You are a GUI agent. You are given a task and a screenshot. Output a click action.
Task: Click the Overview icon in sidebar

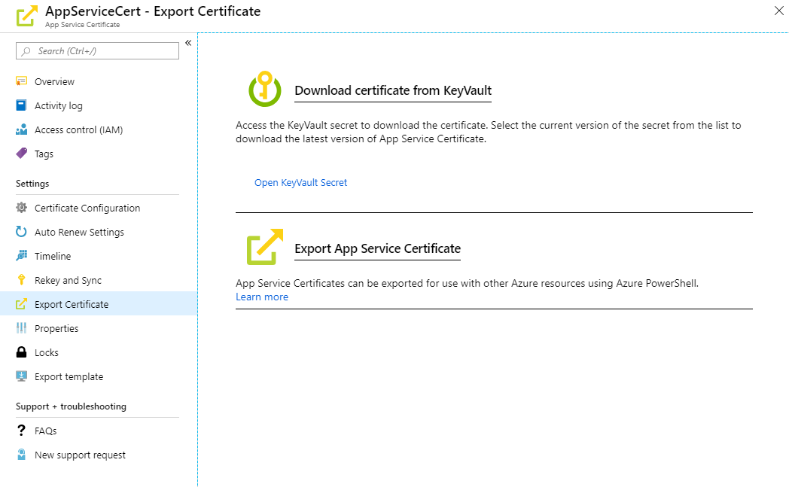(x=21, y=81)
